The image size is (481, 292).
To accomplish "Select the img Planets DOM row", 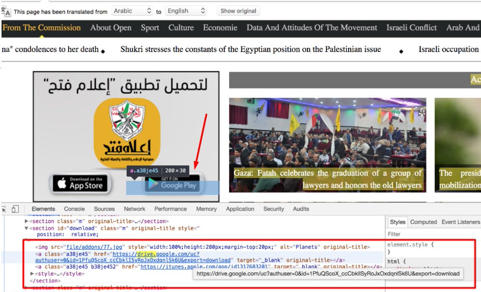I will point(202,247).
